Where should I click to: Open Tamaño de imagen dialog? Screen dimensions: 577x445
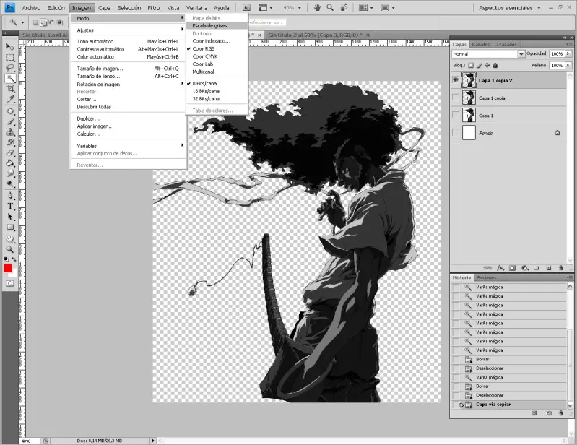(x=128, y=69)
